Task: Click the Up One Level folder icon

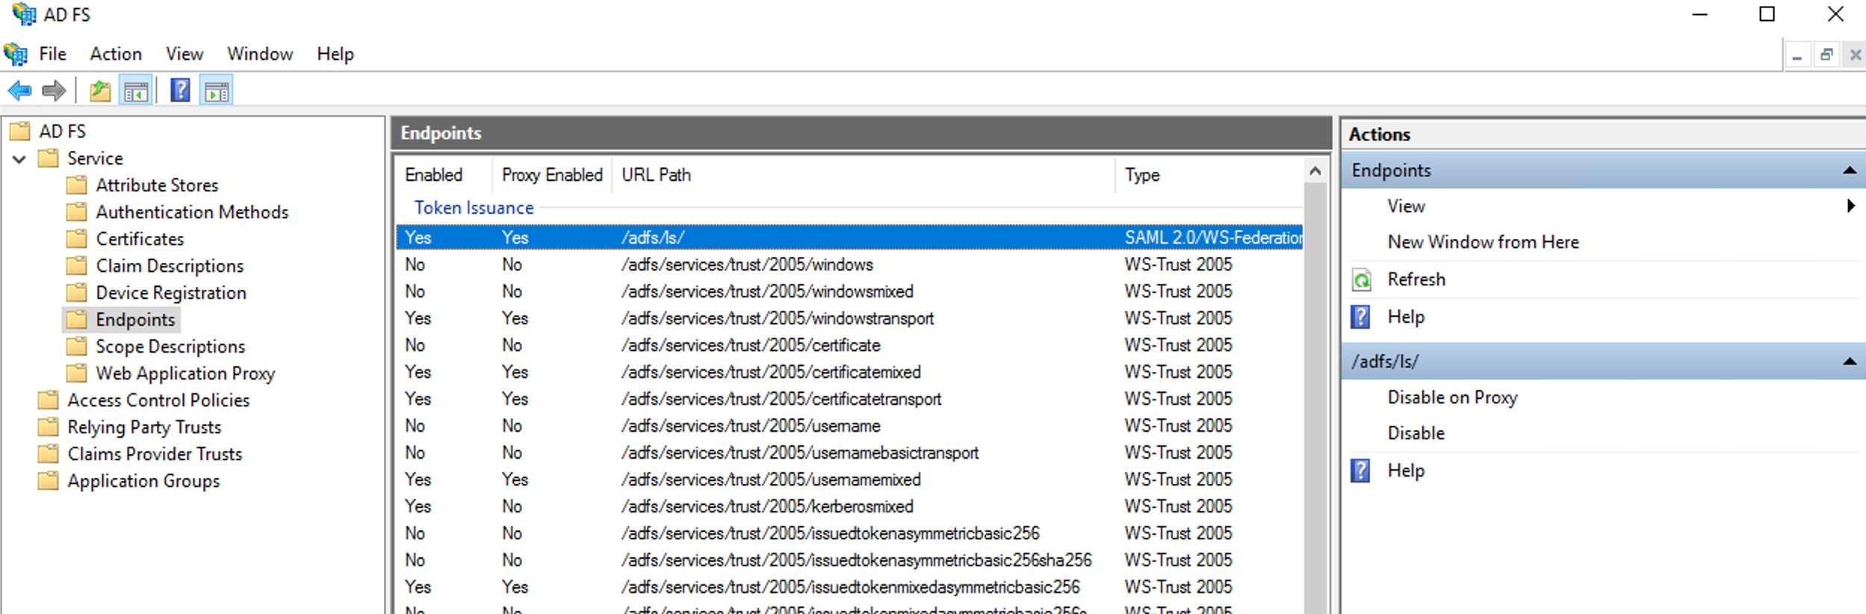Action: pyautogui.click(x=100, y=91)
